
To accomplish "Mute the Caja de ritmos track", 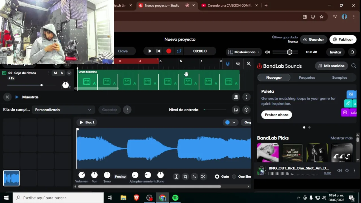I will [x=55, y=73].
